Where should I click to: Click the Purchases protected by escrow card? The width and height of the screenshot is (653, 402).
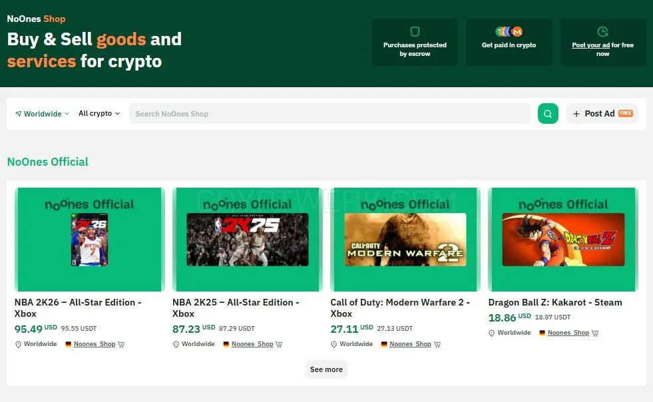click(415, 42)
